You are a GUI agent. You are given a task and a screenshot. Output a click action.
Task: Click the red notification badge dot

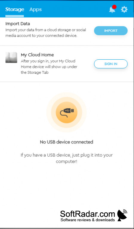click(114, 7)
